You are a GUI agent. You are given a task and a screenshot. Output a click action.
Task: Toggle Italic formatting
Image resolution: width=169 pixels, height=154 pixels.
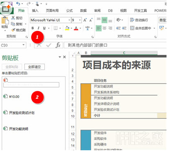[x=39, y=28]
